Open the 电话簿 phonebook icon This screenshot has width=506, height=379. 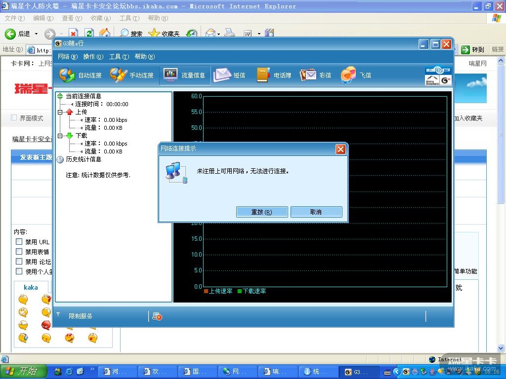(x=263, y=75)
